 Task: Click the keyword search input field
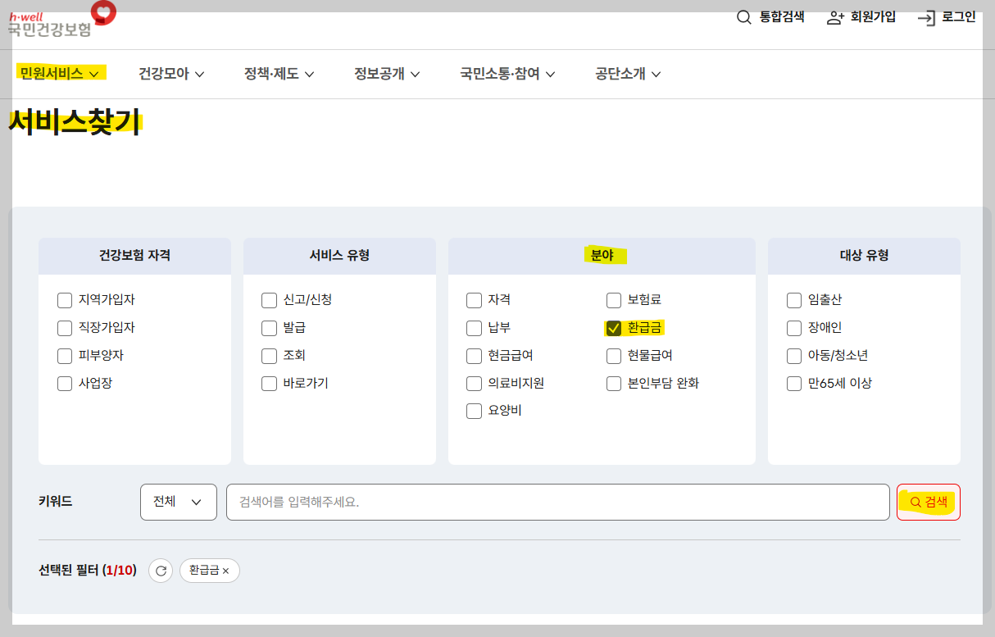[x=557, y=502]
